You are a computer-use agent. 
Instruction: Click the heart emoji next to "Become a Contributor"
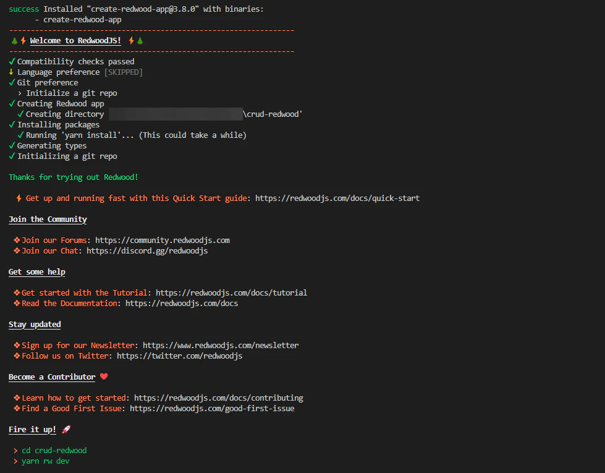[103, 376]
